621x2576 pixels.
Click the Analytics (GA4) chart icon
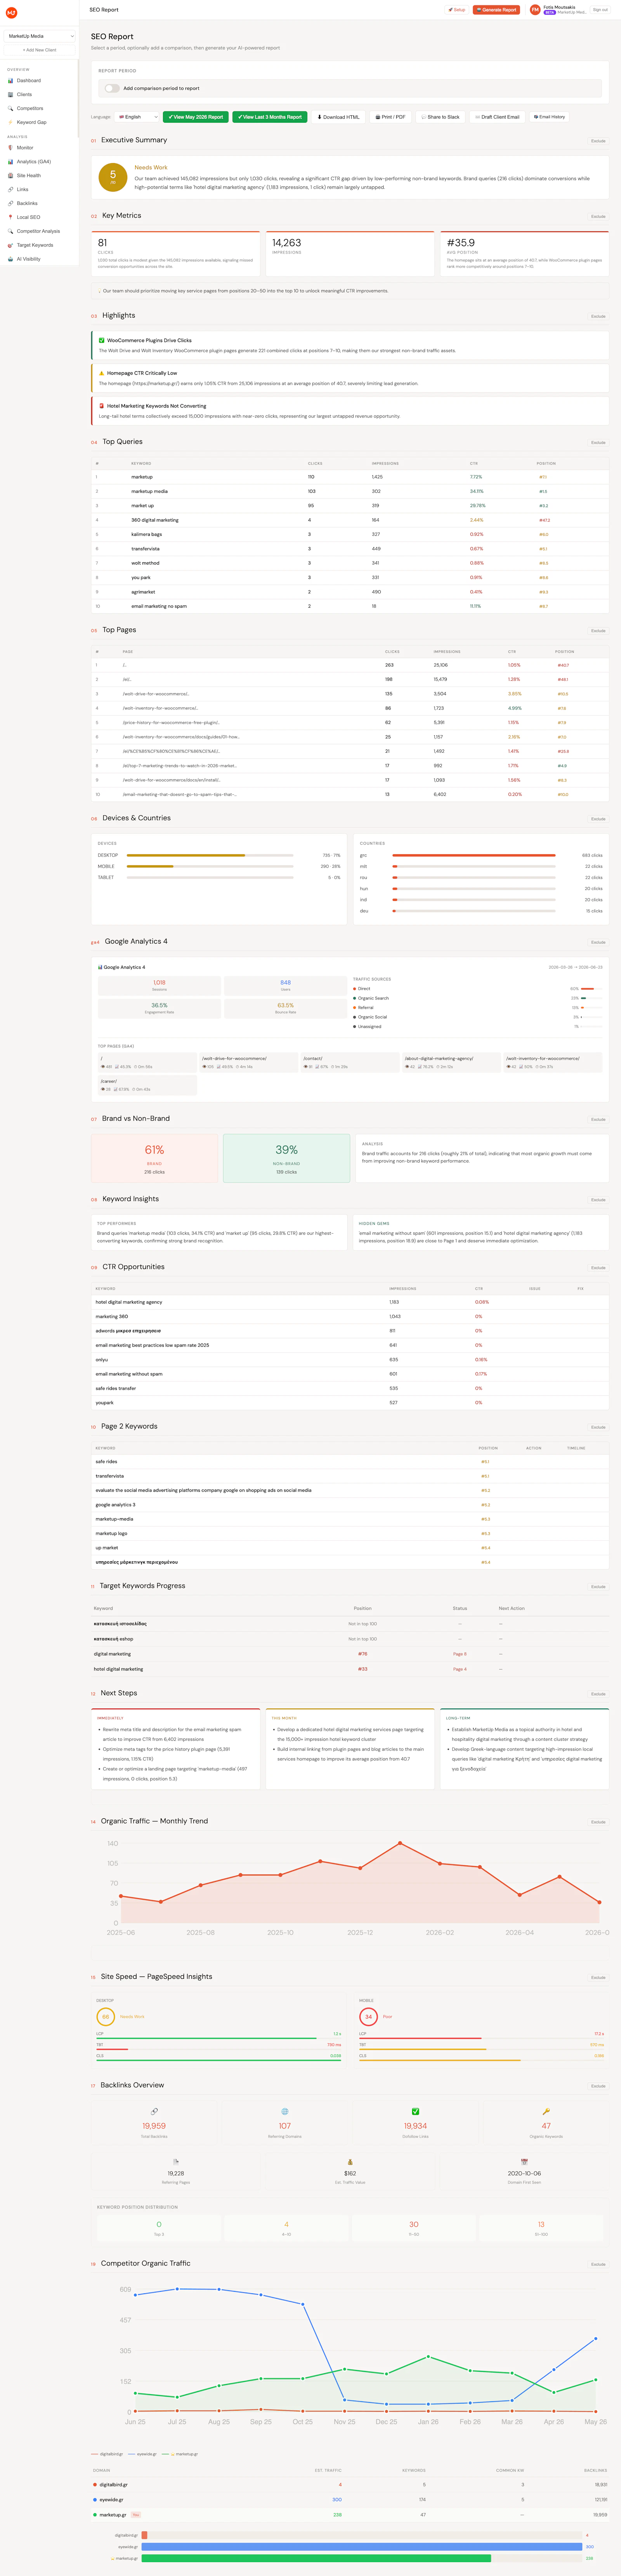coord(10,161)
